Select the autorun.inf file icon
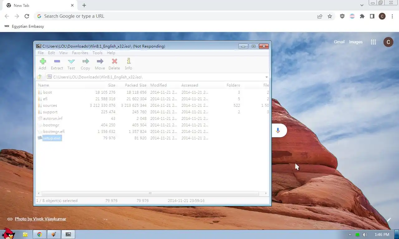Screen dimensions: 399x239 40,118
